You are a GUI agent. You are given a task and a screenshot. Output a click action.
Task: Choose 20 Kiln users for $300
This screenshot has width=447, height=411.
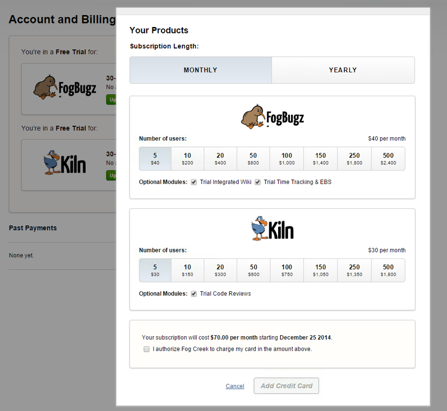click(x=220, y=270)
